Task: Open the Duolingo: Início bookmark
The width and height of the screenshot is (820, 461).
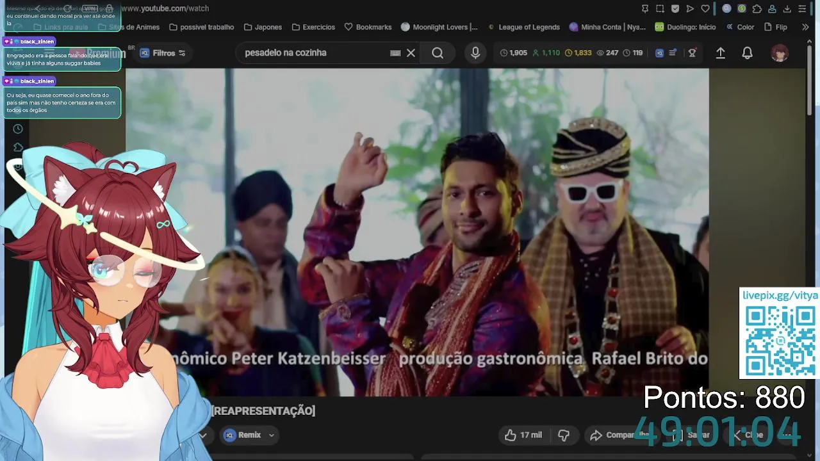Action: (685, 27)
